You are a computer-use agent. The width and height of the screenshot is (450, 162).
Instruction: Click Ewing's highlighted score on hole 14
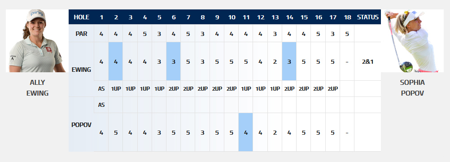(x=289, y=61)
